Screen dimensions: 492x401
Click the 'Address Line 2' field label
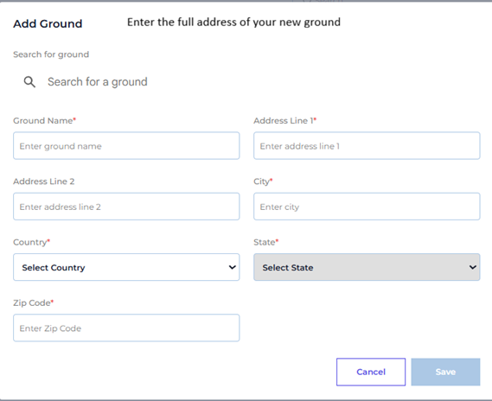(44, 181)
